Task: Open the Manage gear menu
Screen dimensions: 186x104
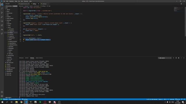Action: click(x=2, y=96)
